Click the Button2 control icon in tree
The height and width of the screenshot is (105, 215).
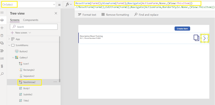[17, 51]
